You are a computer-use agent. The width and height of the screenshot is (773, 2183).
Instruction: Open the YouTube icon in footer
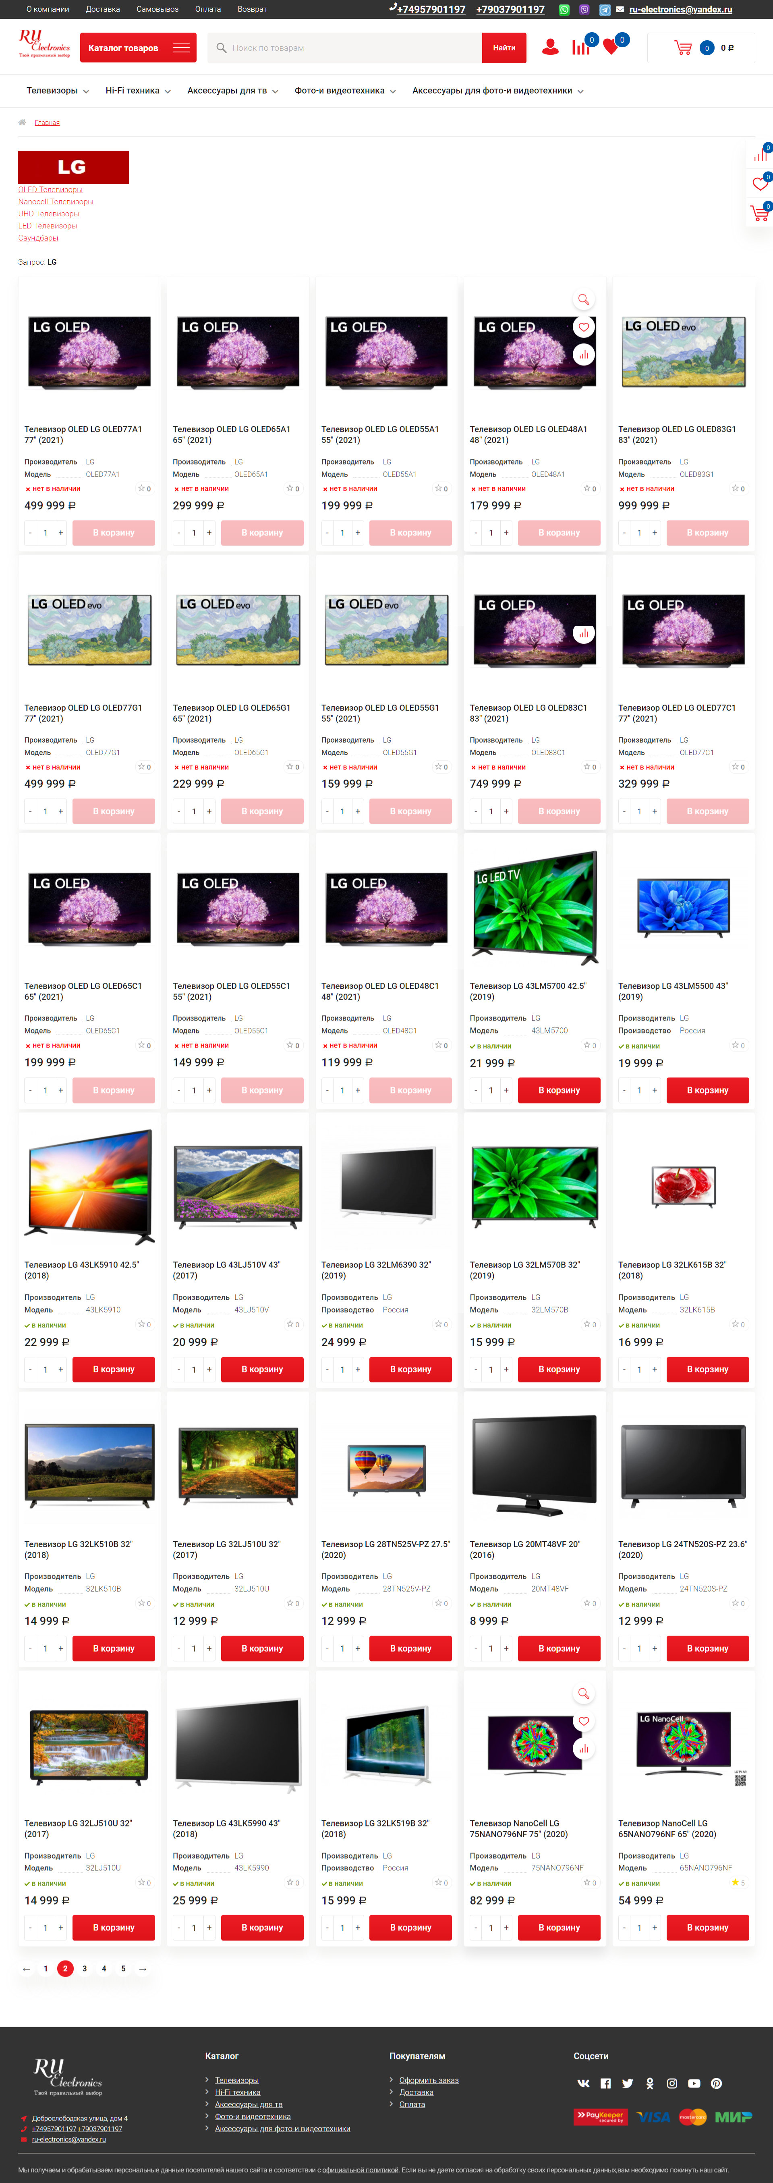(694, 2083)
